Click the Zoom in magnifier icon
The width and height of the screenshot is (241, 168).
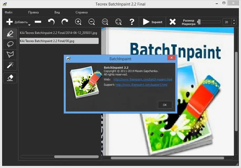78,22
